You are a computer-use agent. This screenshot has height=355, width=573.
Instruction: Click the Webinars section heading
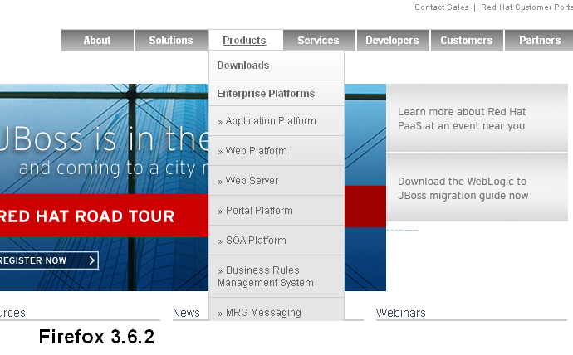pyautogui.click(x=401, y=313)
